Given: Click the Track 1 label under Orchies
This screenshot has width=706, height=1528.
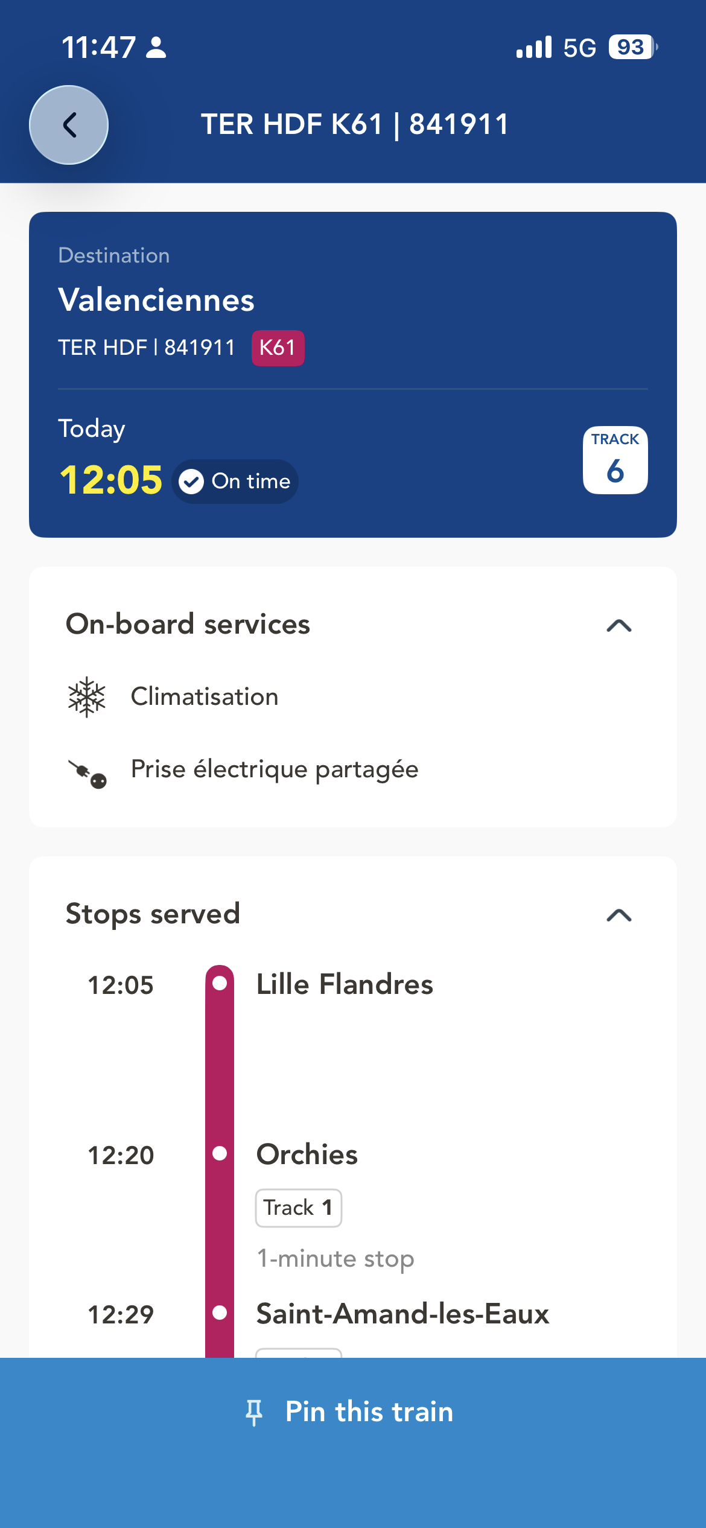Looking at the screenshot, I should point(299,1208).
